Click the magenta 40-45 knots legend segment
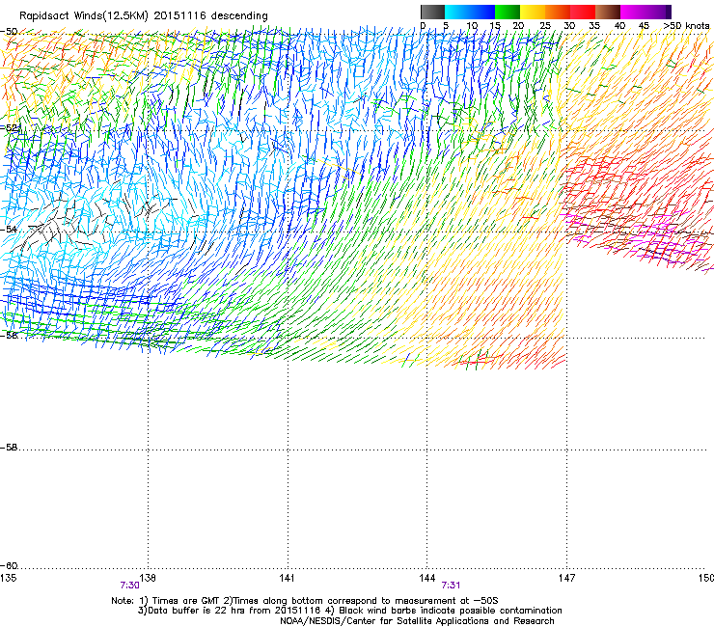 pos(633,12)
